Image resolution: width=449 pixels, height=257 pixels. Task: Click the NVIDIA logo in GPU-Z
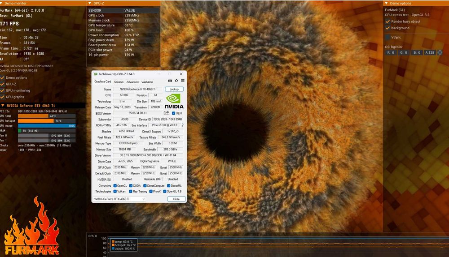pos(174,101)
